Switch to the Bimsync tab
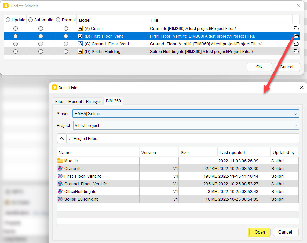The image size is (307, 243). [94, 102]
